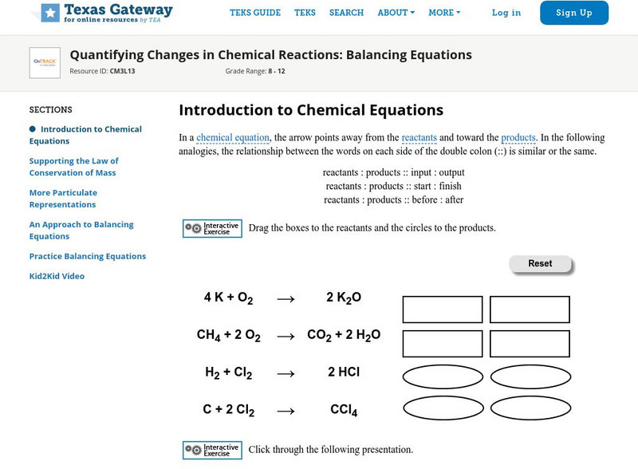Select TEKS GUIDE in the navigation bar
Image resolution: width=638 pixels, height=469 pixels.
255,13
